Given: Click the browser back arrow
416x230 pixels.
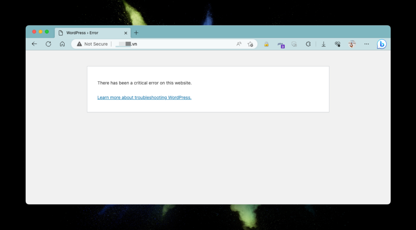Looking at the screenshot, I should pyautogui.click(x=34, y=44).
